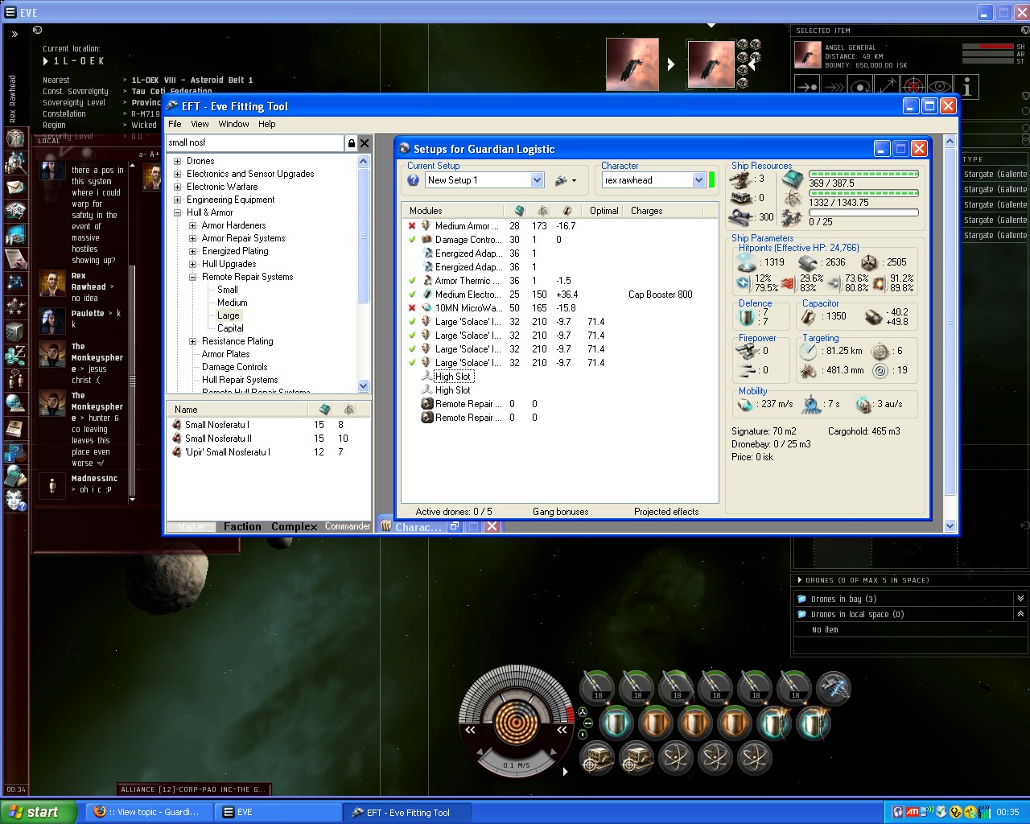Open the Character dropdown showing rex rawhead
This screenshot has height=824, width=1030.
pyautogui.click(x=698, y=180)
